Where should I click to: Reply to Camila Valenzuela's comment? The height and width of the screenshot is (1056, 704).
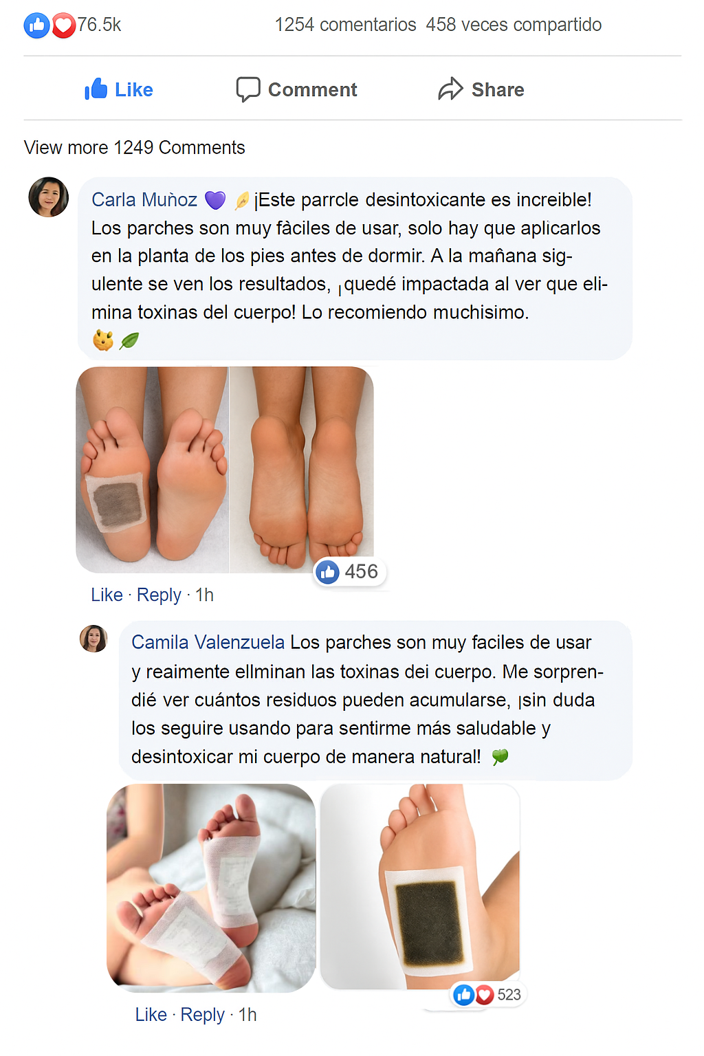tap(202, 1015)
